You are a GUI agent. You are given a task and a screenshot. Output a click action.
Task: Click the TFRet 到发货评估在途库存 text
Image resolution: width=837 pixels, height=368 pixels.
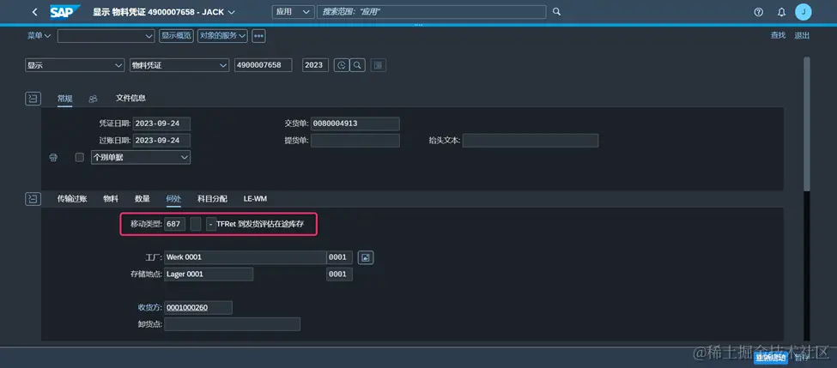[x=260, y=225]
